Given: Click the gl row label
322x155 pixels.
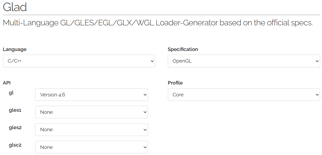Looking at the screenshot, I should click(x=11, y=93).
